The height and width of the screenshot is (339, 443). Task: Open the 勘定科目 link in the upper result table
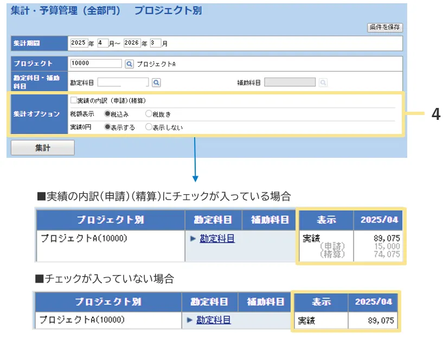click(217, 239)
